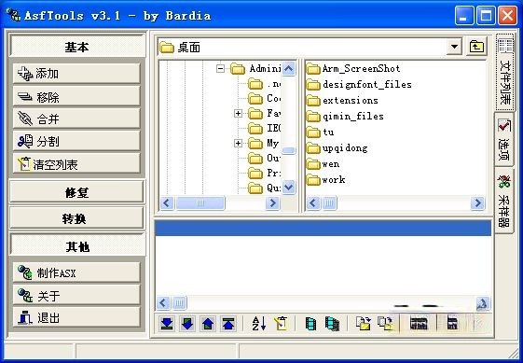Select the qimin_files folder
Image resolution: width=523 pixels, height=363 pixels.
click(x=345, y=117)
